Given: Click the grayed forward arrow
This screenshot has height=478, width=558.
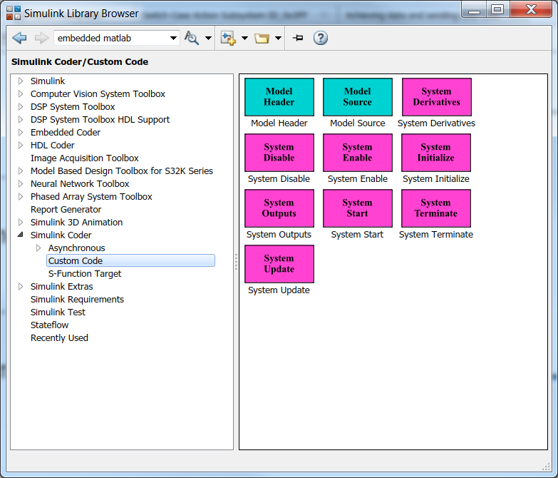Looking at the screenshot, I should pos(41,38).
